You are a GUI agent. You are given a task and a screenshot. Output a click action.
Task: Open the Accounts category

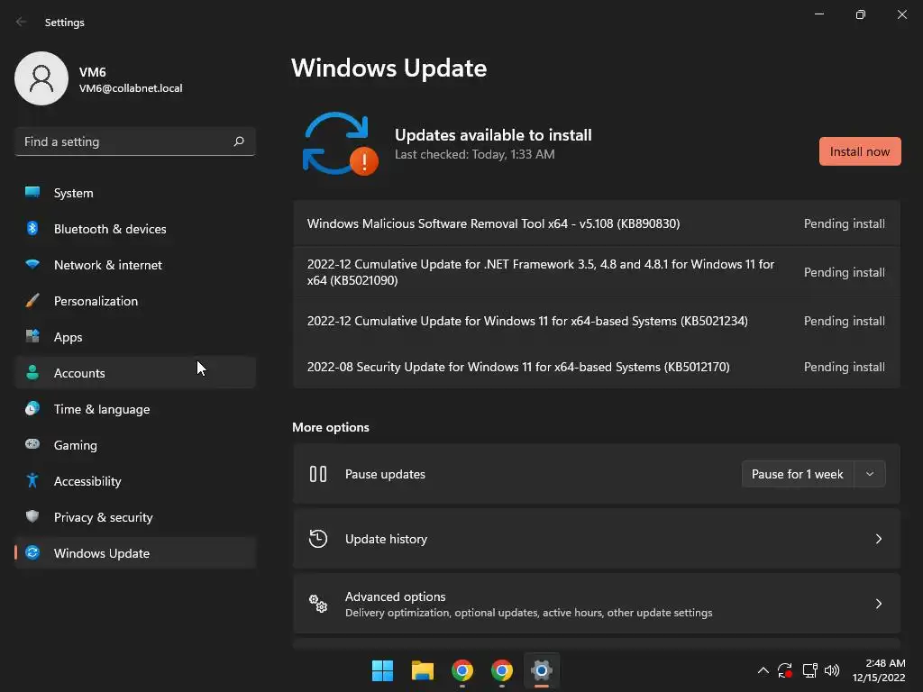pos(135,372)
